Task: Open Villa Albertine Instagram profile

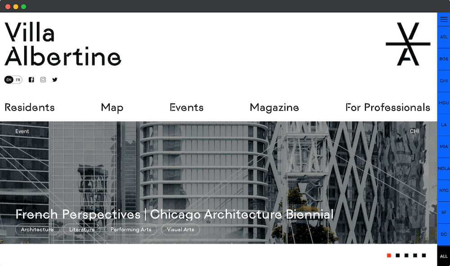Action: point(43,80)
